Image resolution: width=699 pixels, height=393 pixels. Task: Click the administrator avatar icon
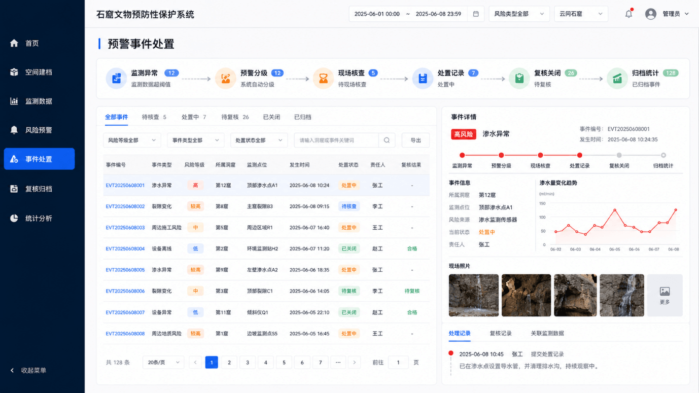pyautogui.click(x=651, y=14)
